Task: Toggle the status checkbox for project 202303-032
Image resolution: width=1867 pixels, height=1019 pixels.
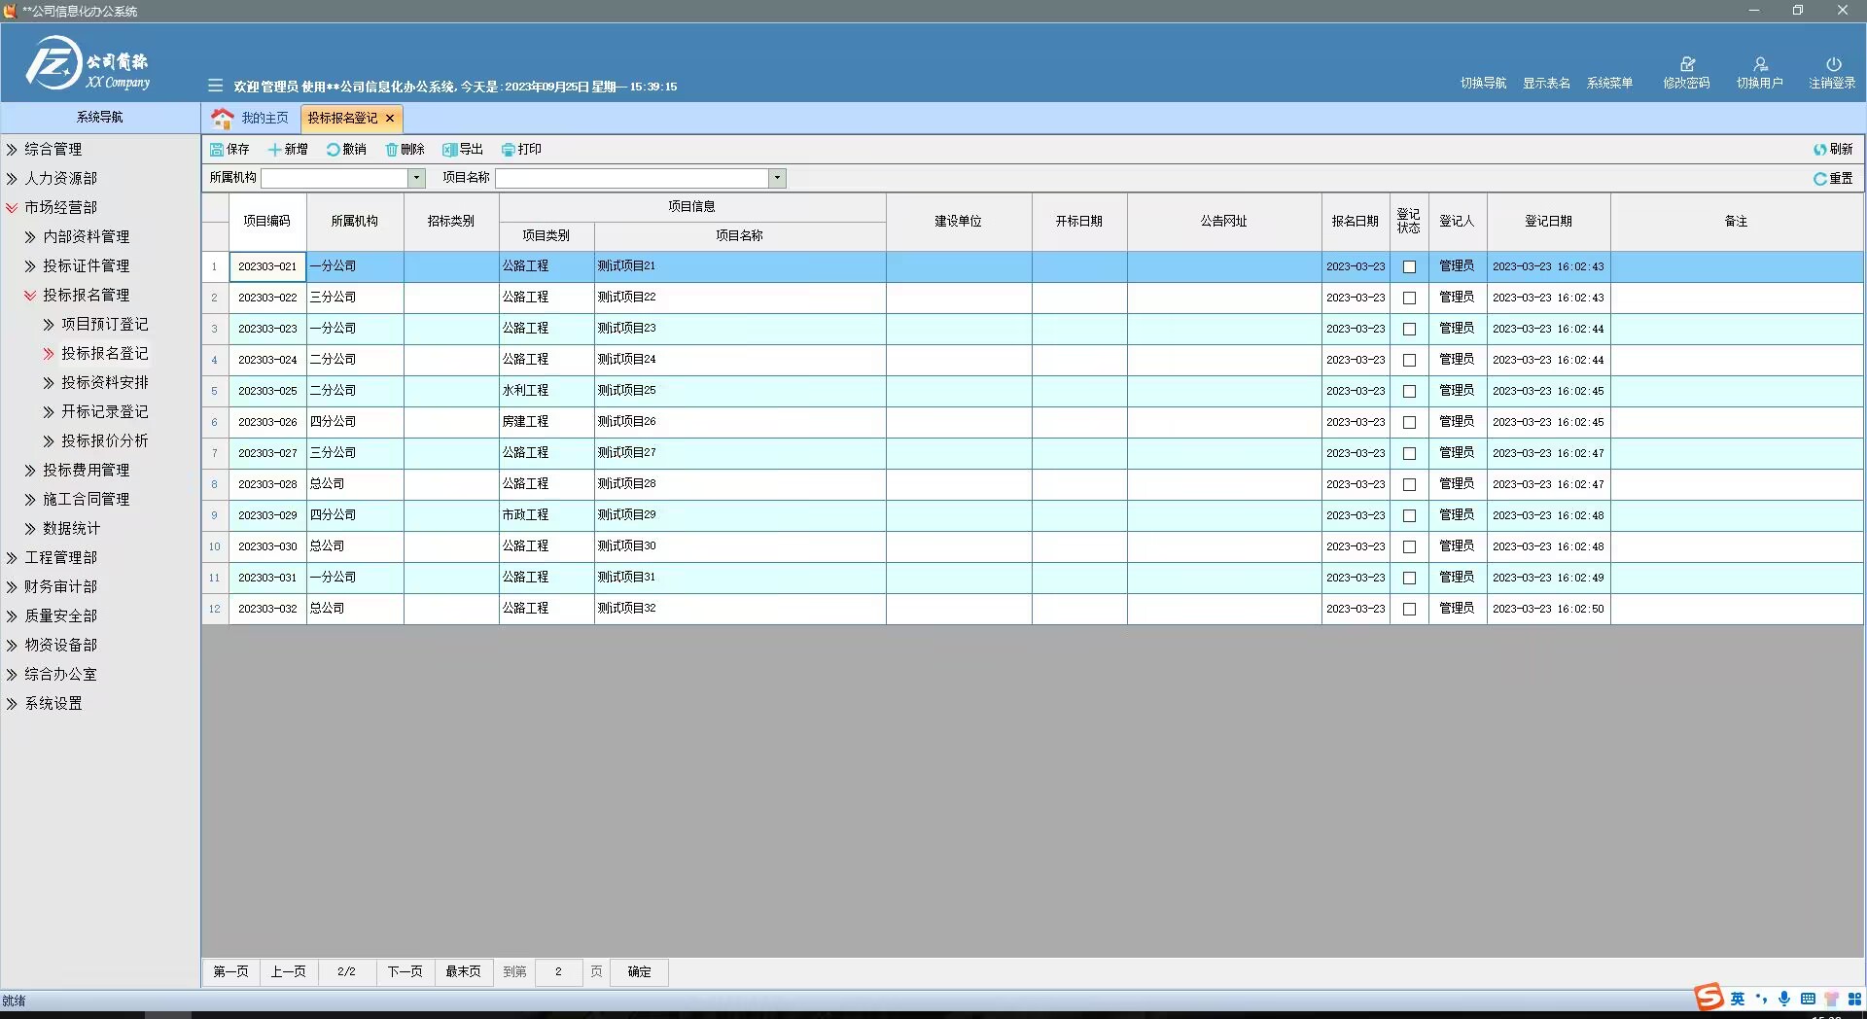Action: pyautogui.click(x=1409, y=609)
